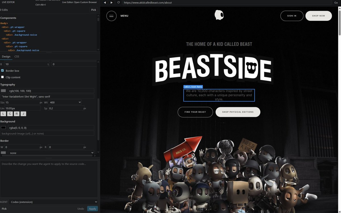341x213 pixels.
Task: Edit the Inter Variablefont font family field
Action: (x=47, y=96)
